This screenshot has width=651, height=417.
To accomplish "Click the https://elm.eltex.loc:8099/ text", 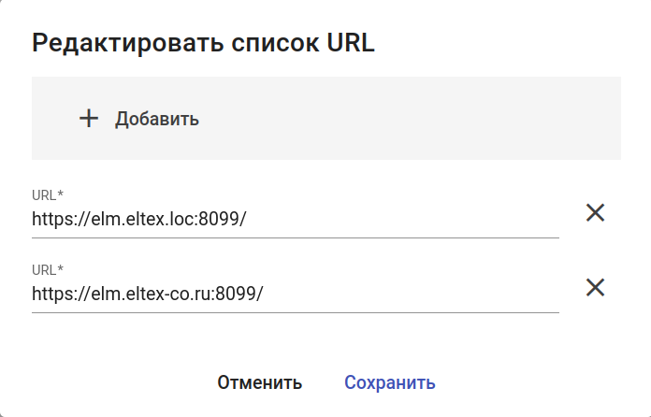I will pos(138,220).
